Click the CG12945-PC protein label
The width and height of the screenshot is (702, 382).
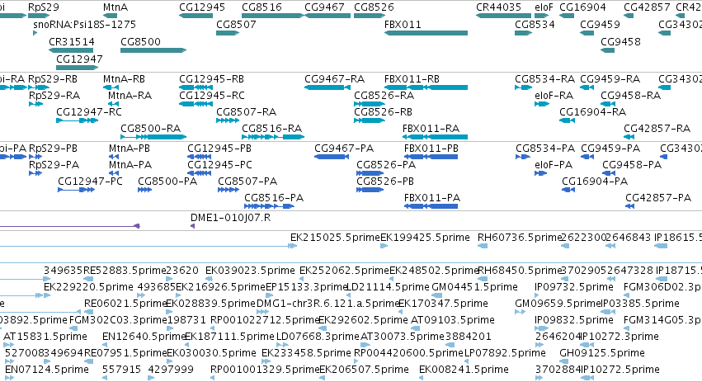click(x=219, y=165)
